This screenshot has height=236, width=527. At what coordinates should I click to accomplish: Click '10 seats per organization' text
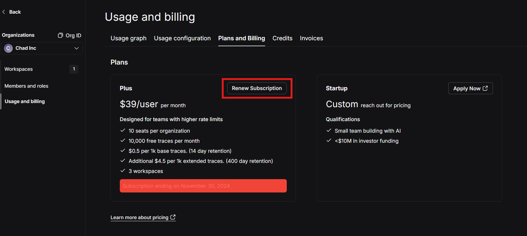[159, 131]
